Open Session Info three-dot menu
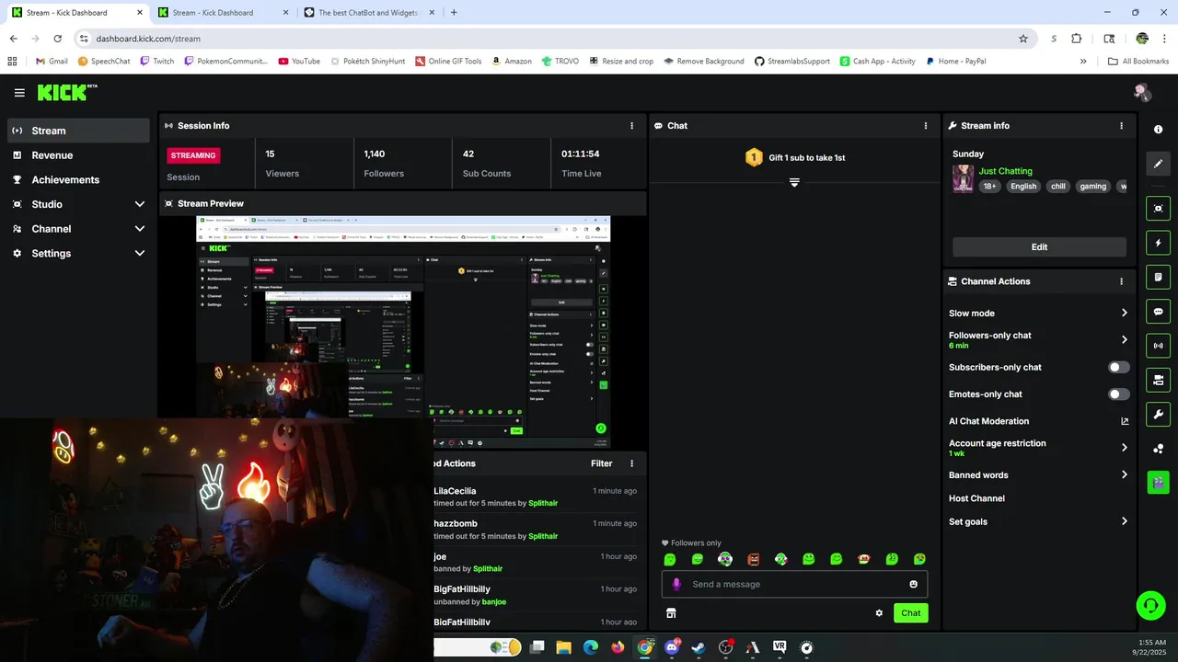 pyautogui.click(x=631, y=125)
